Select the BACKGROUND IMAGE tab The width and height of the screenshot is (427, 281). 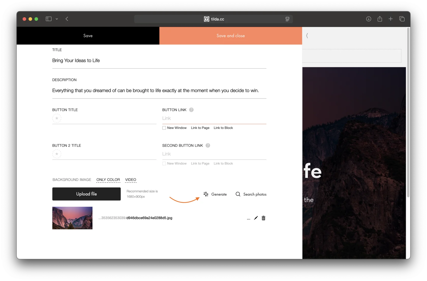pos(72,180)
